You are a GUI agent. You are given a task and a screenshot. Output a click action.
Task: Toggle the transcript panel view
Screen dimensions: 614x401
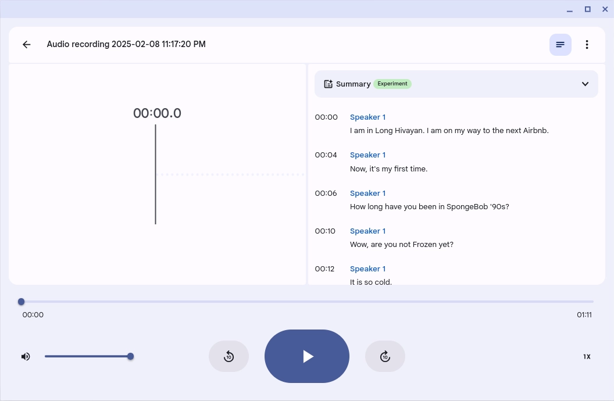click(560, 45)
